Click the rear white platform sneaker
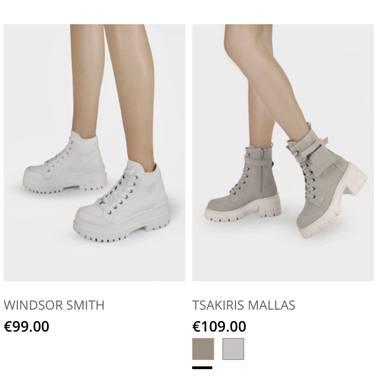This screenshot has width=378, height=381. coord(65,163)
